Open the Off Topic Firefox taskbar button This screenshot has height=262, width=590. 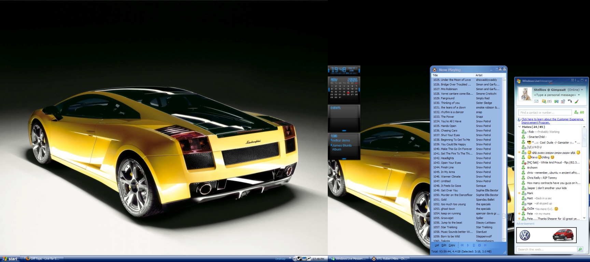click(44, 259)
